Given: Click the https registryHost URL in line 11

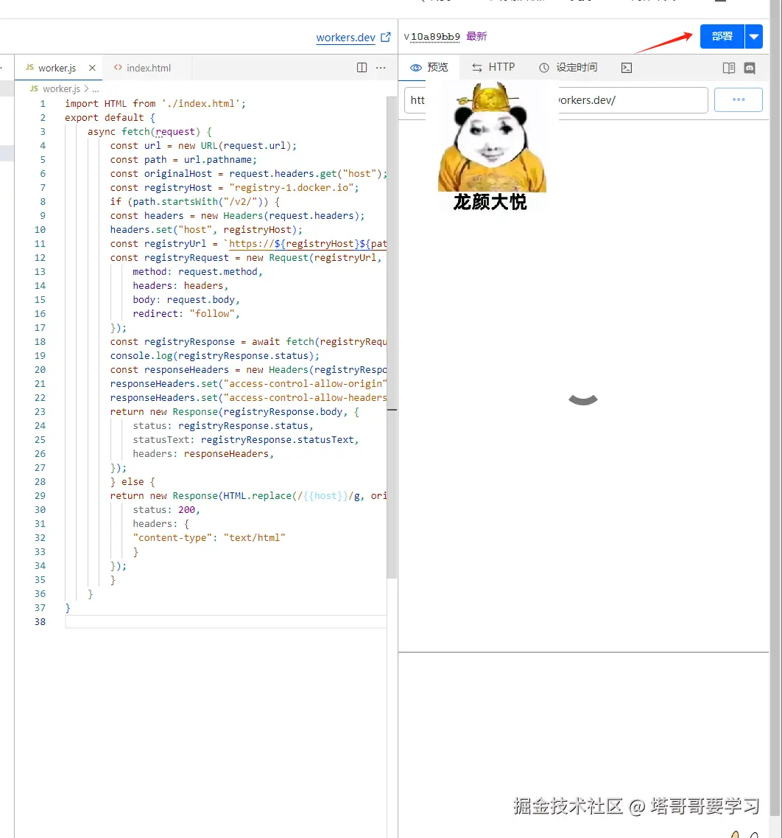Looking at the screenshot, I should 308,244.
